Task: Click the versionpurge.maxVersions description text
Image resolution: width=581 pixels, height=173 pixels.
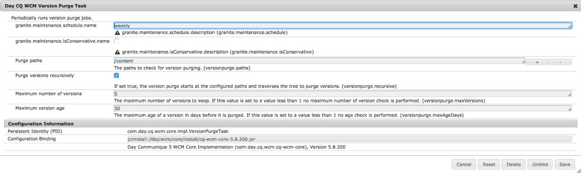Action: 300,101
